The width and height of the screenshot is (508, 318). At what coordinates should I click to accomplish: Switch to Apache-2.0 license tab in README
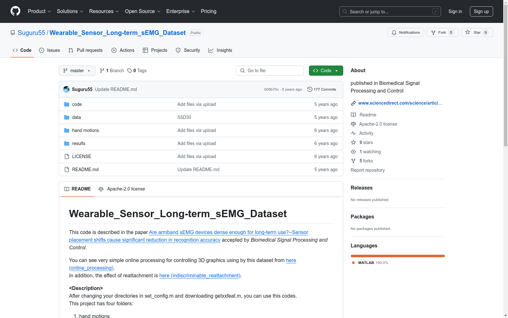(122, 189)
